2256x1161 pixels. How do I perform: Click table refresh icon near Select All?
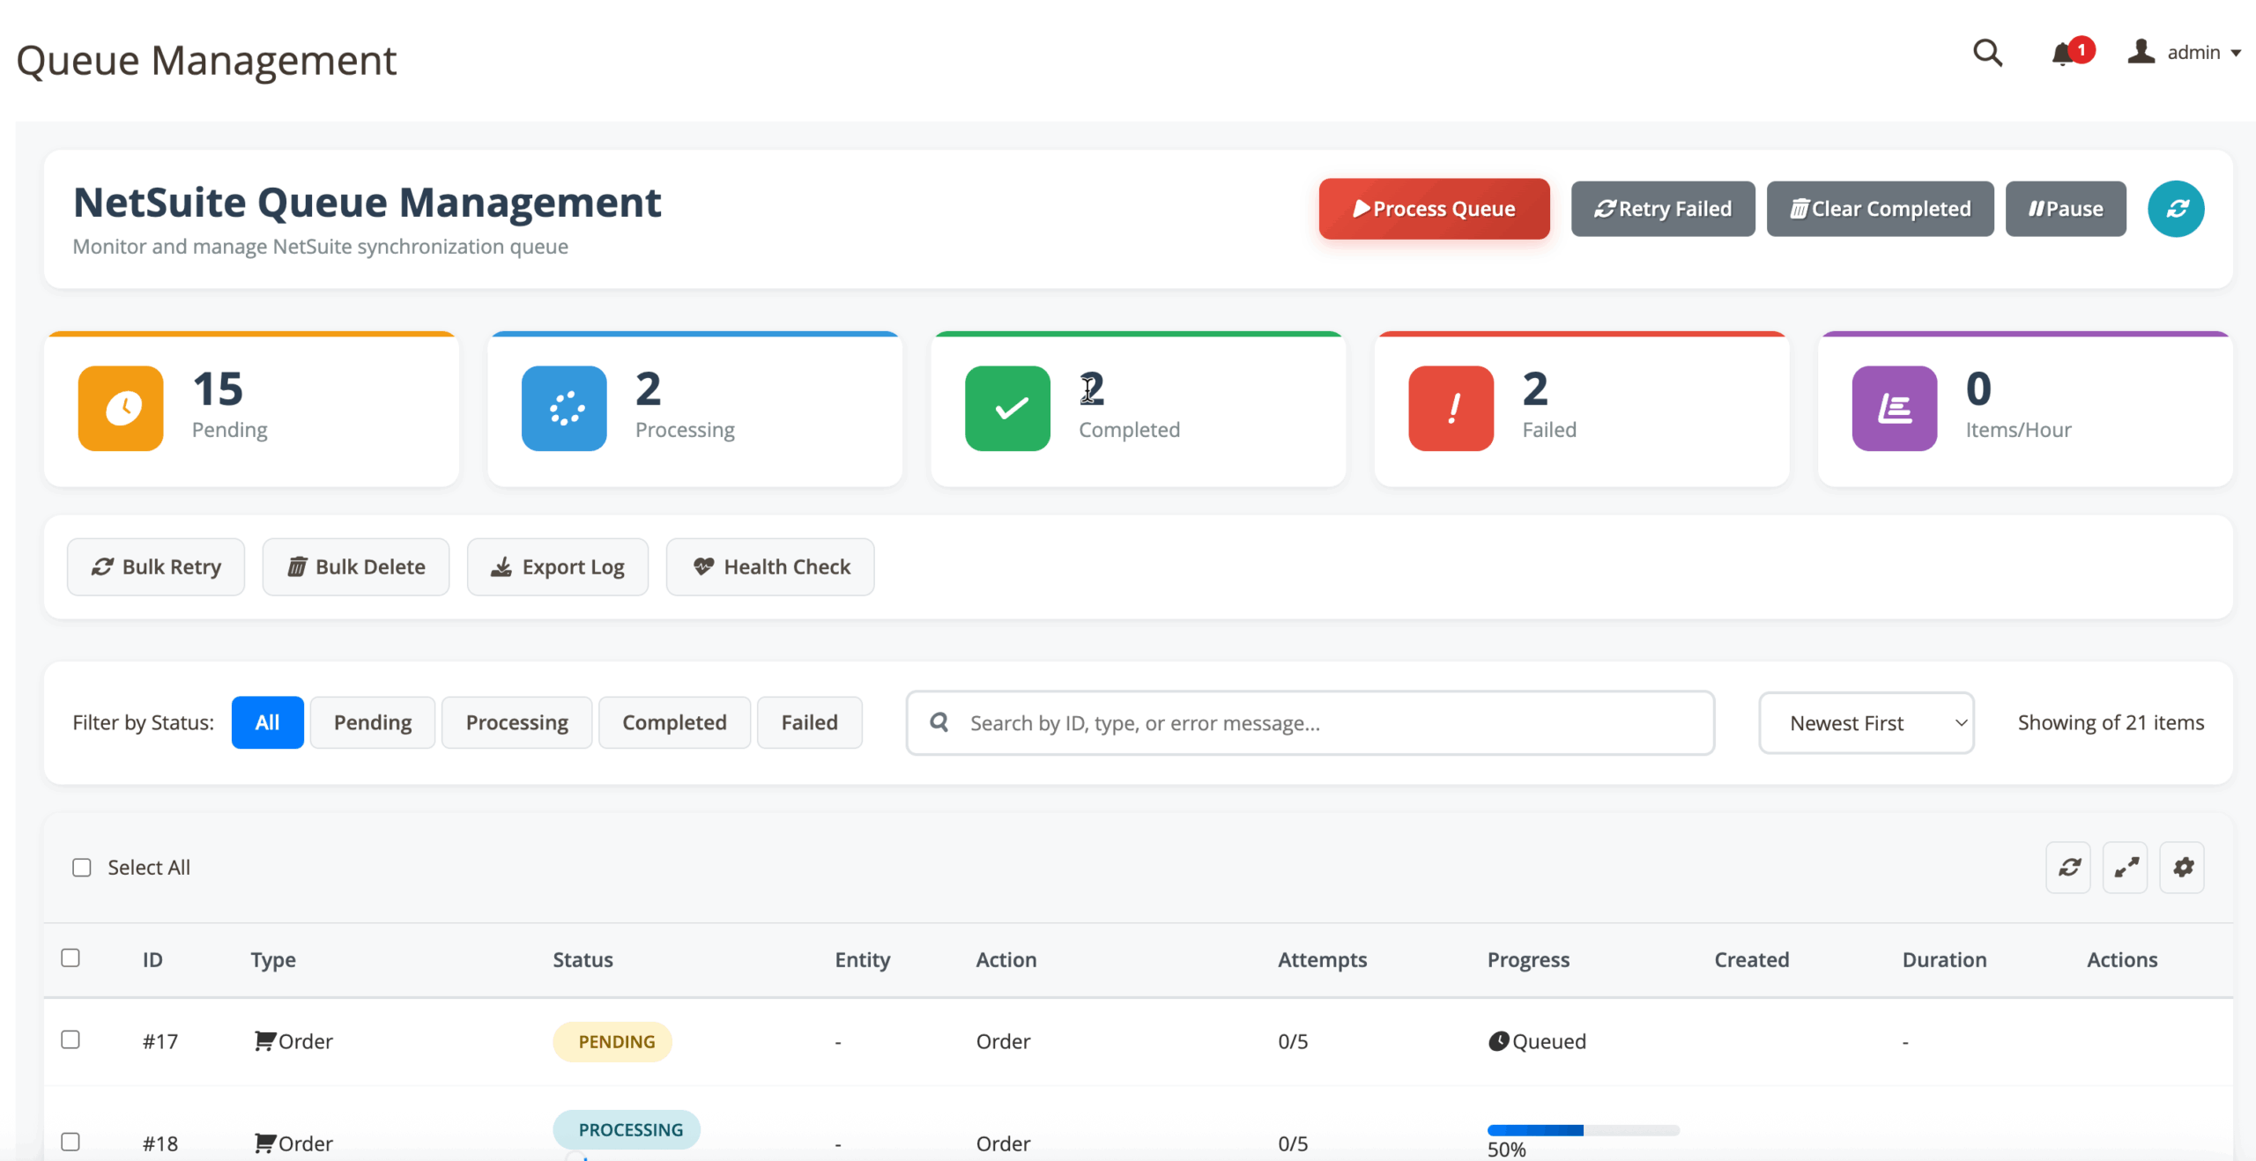click(2068, 868)
